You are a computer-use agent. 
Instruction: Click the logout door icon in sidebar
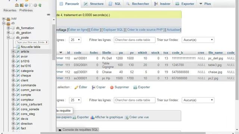[22, 5]
